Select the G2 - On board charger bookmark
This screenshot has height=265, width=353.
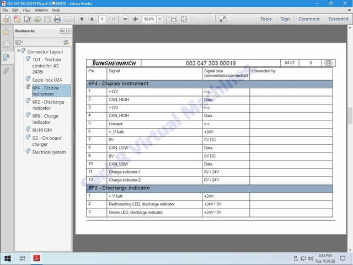pyautogui.click(x=46, y=141)
